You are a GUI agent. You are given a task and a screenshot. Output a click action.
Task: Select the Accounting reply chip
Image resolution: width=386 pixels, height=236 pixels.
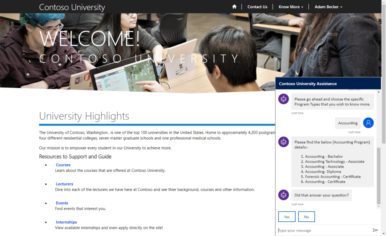click(x=348, y=123)
